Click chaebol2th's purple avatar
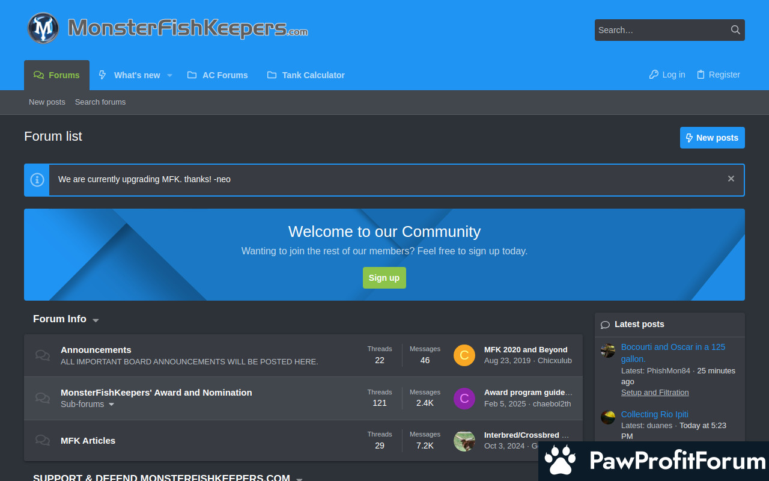This screenshot has width=769, height=481. click(464, 398)
